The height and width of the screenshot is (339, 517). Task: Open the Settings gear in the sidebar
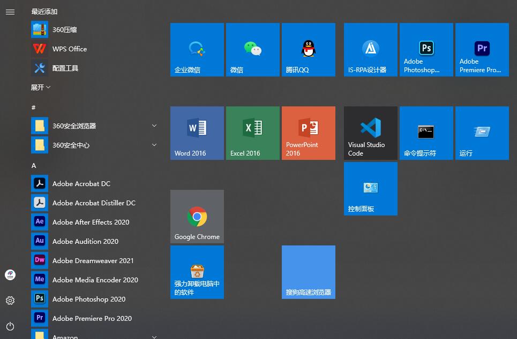[10, 301]
